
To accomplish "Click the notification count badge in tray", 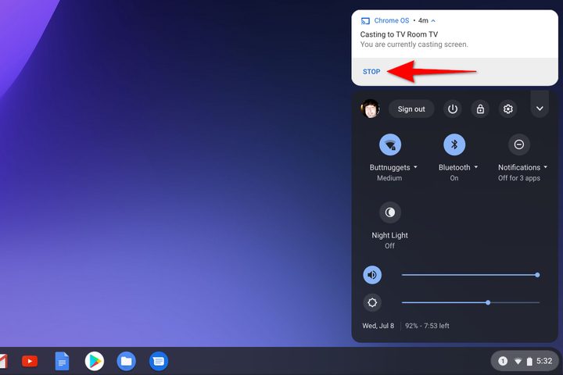I will 503,361.
